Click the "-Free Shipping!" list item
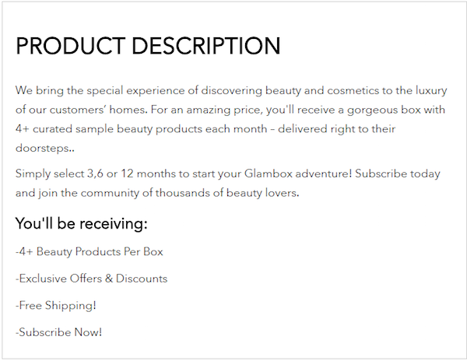The image size is (467, 361). pyautogui.click(x=55, y=306)
